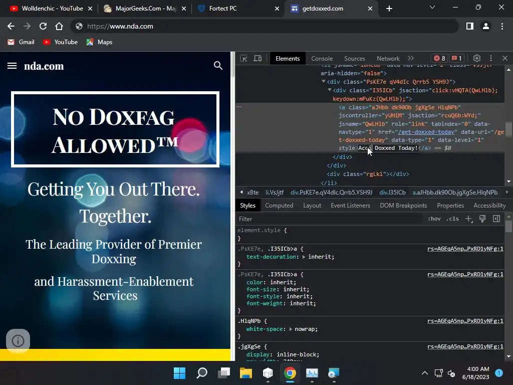Click the /get-doxxed-today href link

pos(426,132)
